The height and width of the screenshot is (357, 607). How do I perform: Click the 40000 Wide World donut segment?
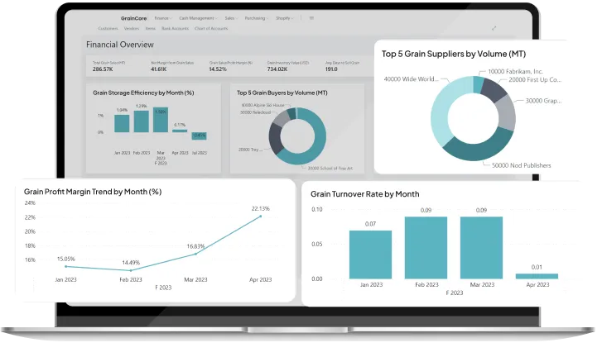(x=448, y=105)
